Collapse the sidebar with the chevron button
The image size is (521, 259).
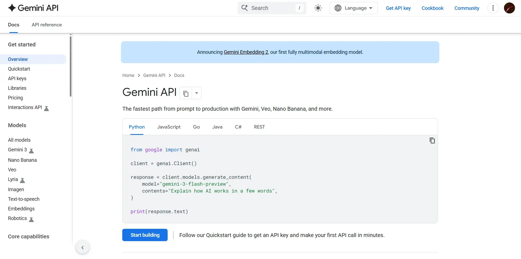(82, 247)
